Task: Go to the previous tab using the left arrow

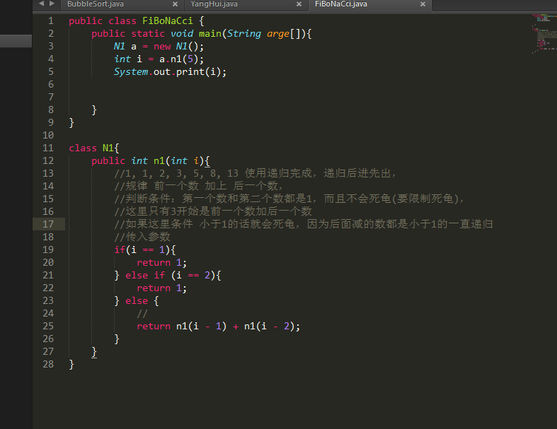Action: 41,4
